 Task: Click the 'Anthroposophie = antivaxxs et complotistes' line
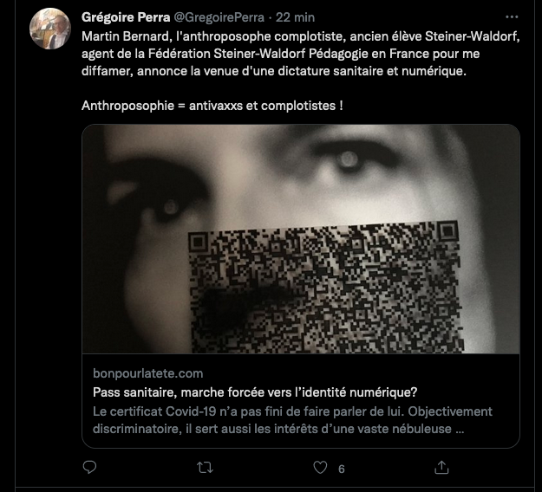[212, 106]
